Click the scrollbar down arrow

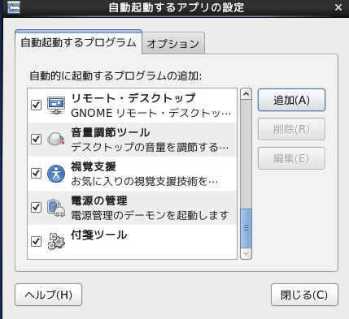point(246,254)
